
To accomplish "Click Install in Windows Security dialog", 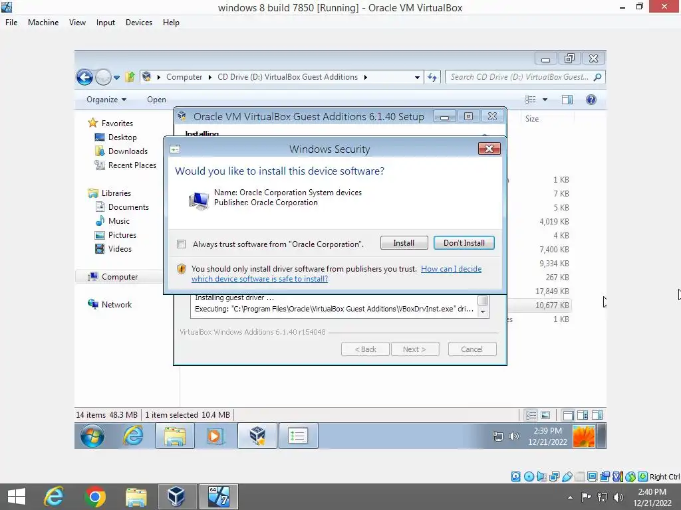I will tap(404, 243).
